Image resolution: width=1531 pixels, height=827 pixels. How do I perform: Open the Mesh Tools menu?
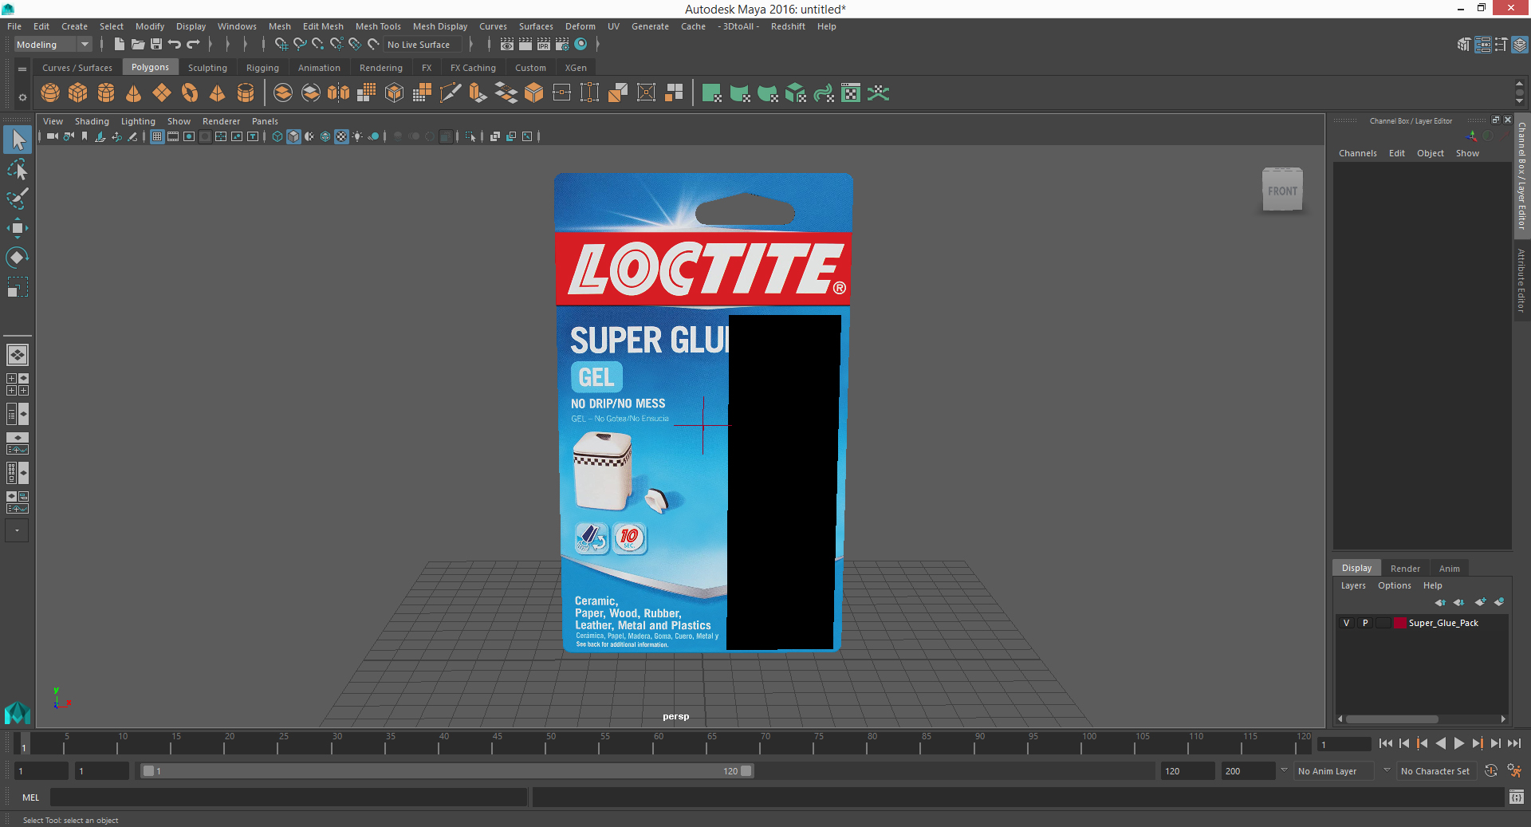click(x=378, y=26)
